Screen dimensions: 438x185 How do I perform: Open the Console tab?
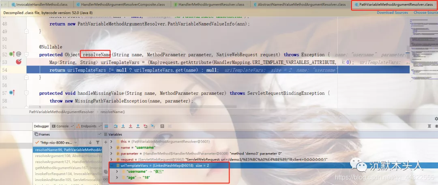pyautogui.click(x=62, y=126)
